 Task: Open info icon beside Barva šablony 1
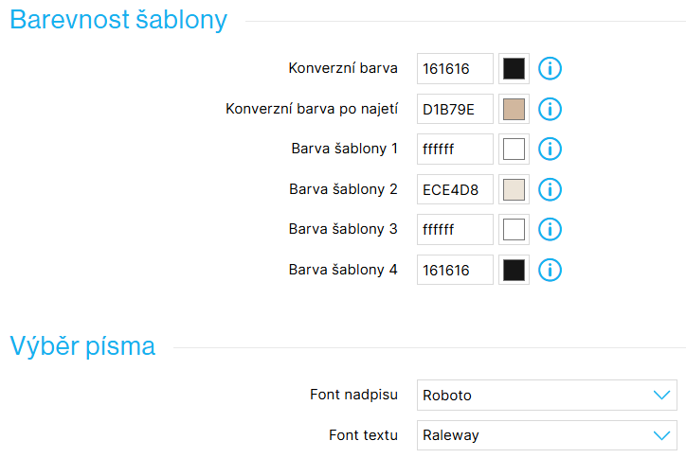tap(551, 149)
